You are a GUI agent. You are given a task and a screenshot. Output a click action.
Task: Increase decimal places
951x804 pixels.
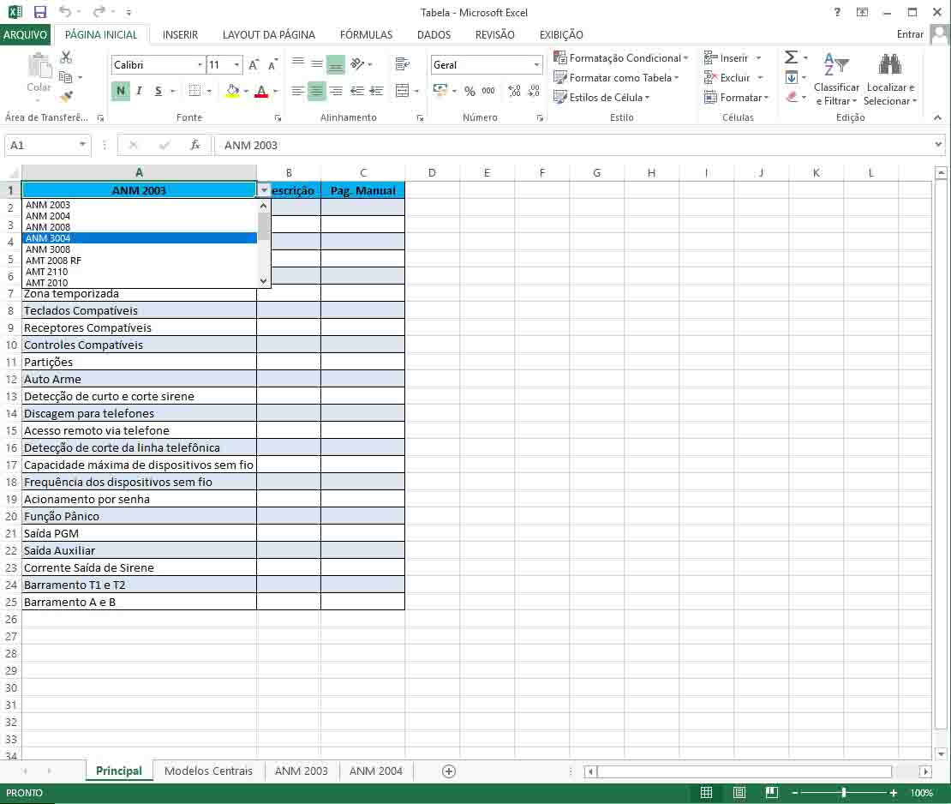tap(514, 91)
